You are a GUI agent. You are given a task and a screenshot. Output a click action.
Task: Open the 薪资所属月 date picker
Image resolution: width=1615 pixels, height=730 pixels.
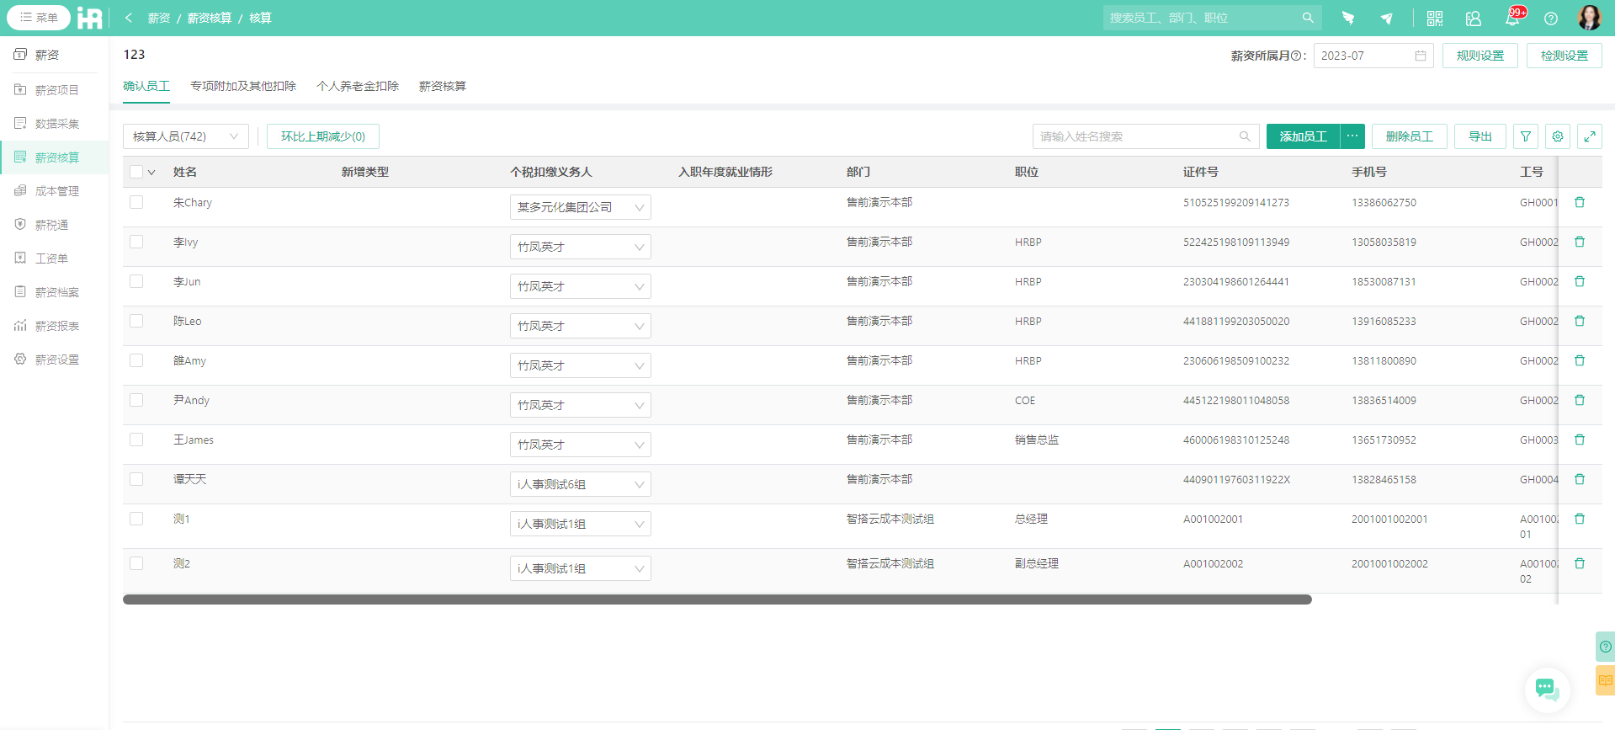(x=1373, y=56)
